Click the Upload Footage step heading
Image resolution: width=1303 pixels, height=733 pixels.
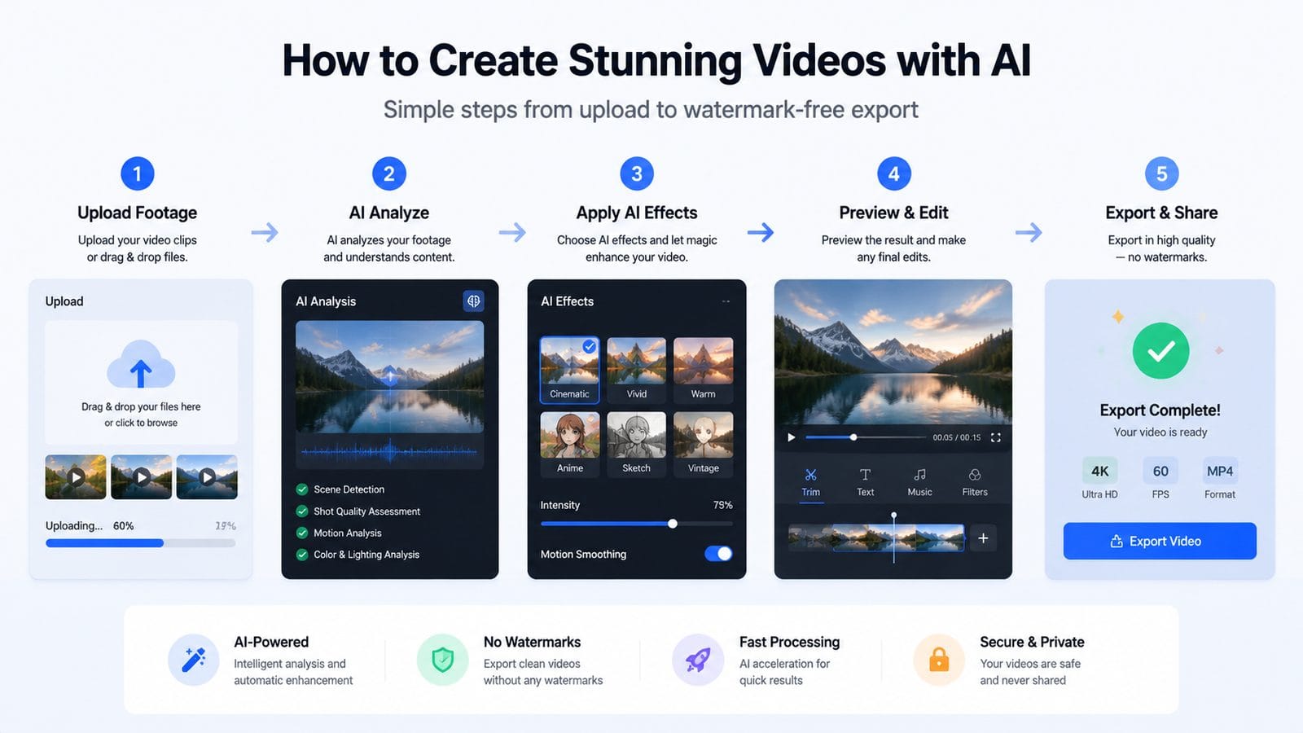click(x=137, y=213)
